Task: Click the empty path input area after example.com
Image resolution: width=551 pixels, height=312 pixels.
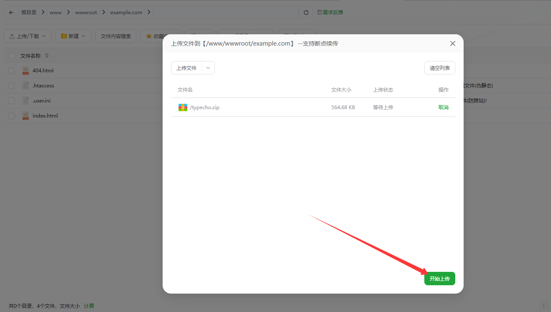Action: pos(226,13)
